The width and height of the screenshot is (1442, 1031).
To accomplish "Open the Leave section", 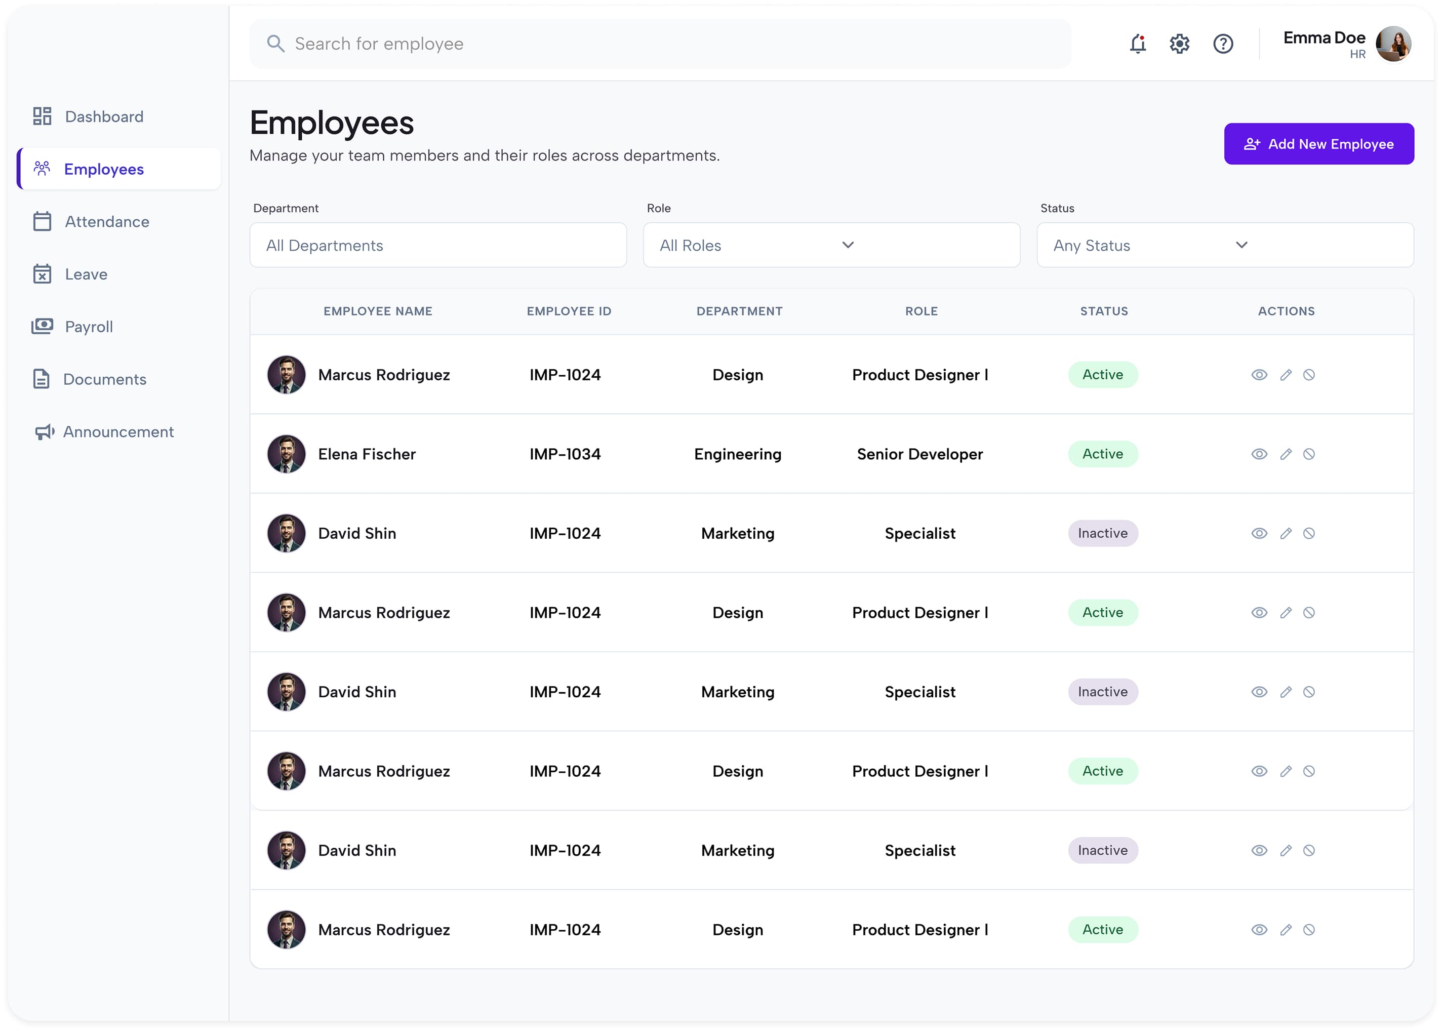I will click(70, 274).
